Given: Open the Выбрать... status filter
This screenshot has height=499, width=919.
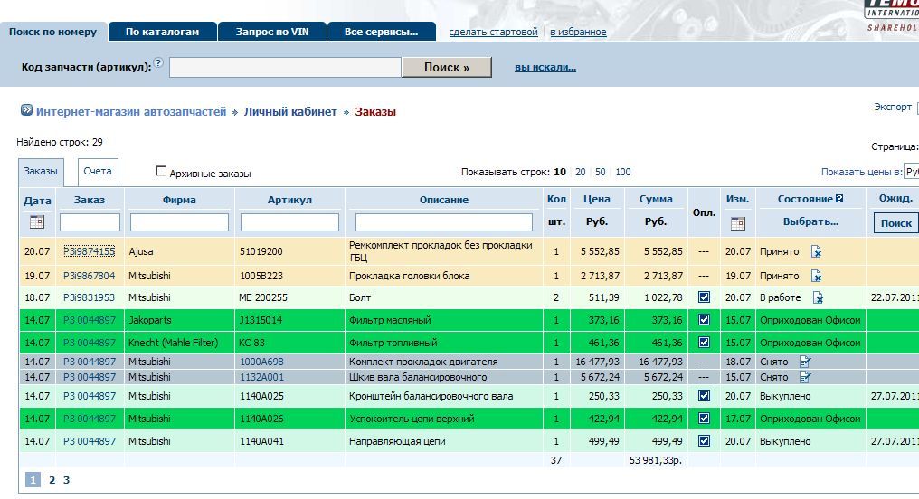Looking at the screenshot, I should click(810, 221).
